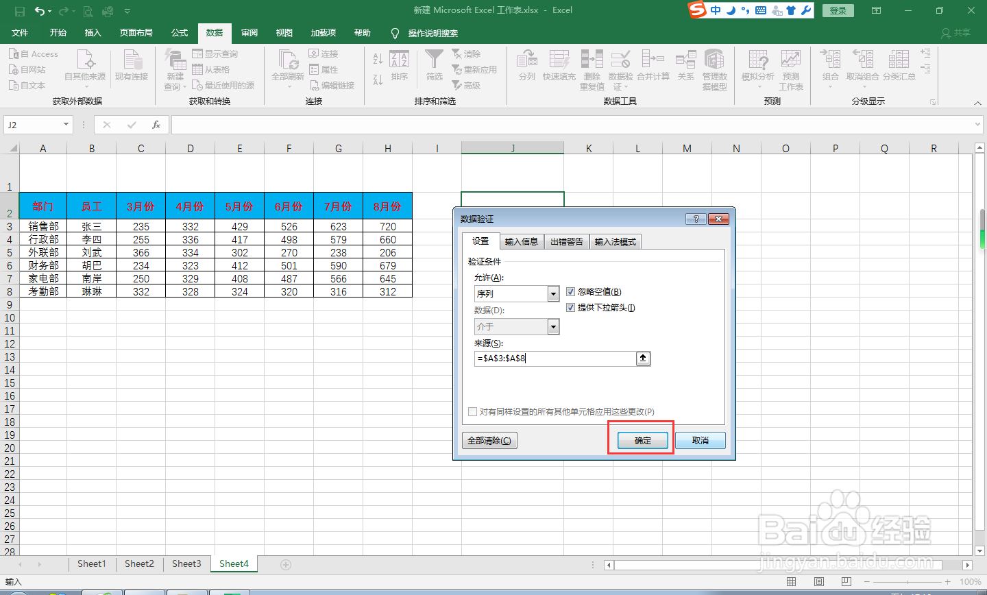Click OK button in Data Validation dialog
Screen dimensions: 987x595
click(642, 441)
